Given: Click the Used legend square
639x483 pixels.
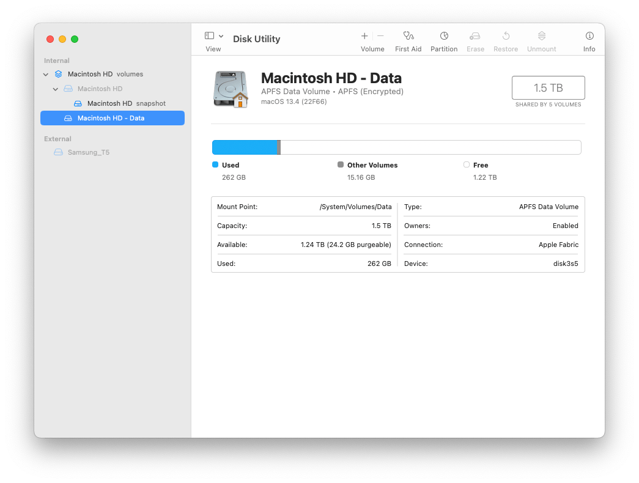Looking at the screenshot, I should 215,164.
